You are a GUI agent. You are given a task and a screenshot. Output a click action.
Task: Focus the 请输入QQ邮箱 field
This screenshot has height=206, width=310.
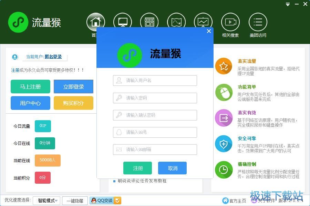[155, 149]
